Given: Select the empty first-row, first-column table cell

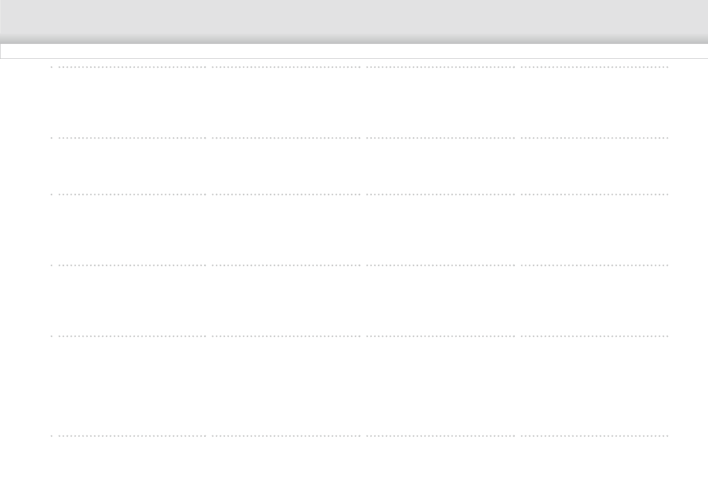Looking at the screenshot, I should click(x=129, y=102).
